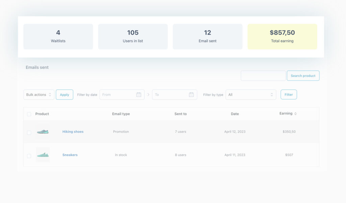Check the checkbox on the Hiking shoes row
Viewport: 346px width, 203px height.
(x=29, y=133)
